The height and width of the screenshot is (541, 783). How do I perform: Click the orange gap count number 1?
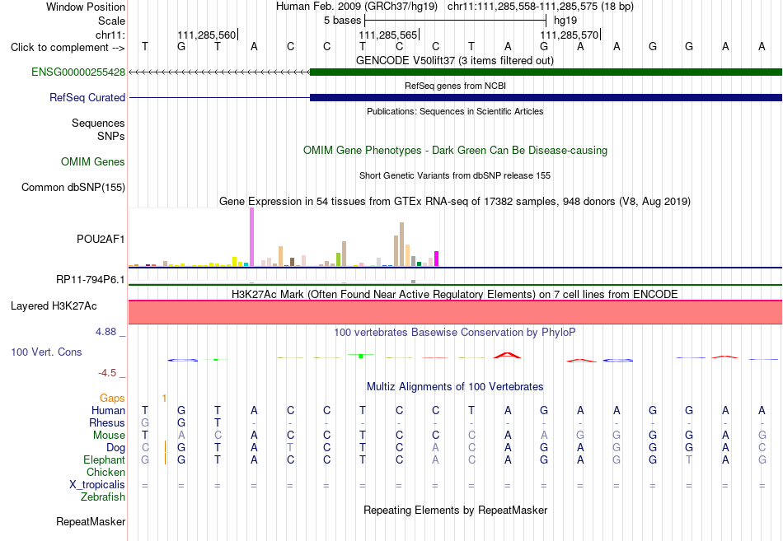point(164,398)
